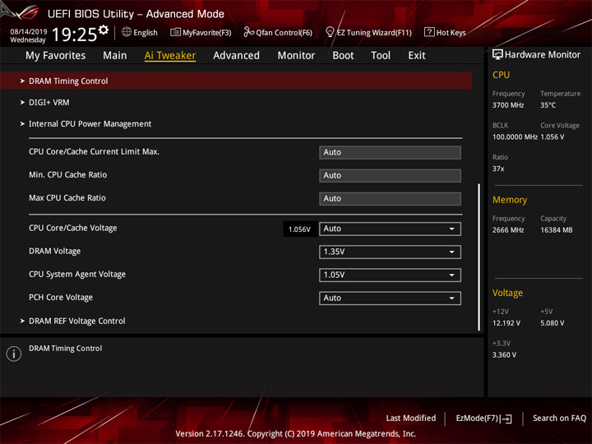
Task: Click the 1.056V current voltage readout
Action: (299, 229)
